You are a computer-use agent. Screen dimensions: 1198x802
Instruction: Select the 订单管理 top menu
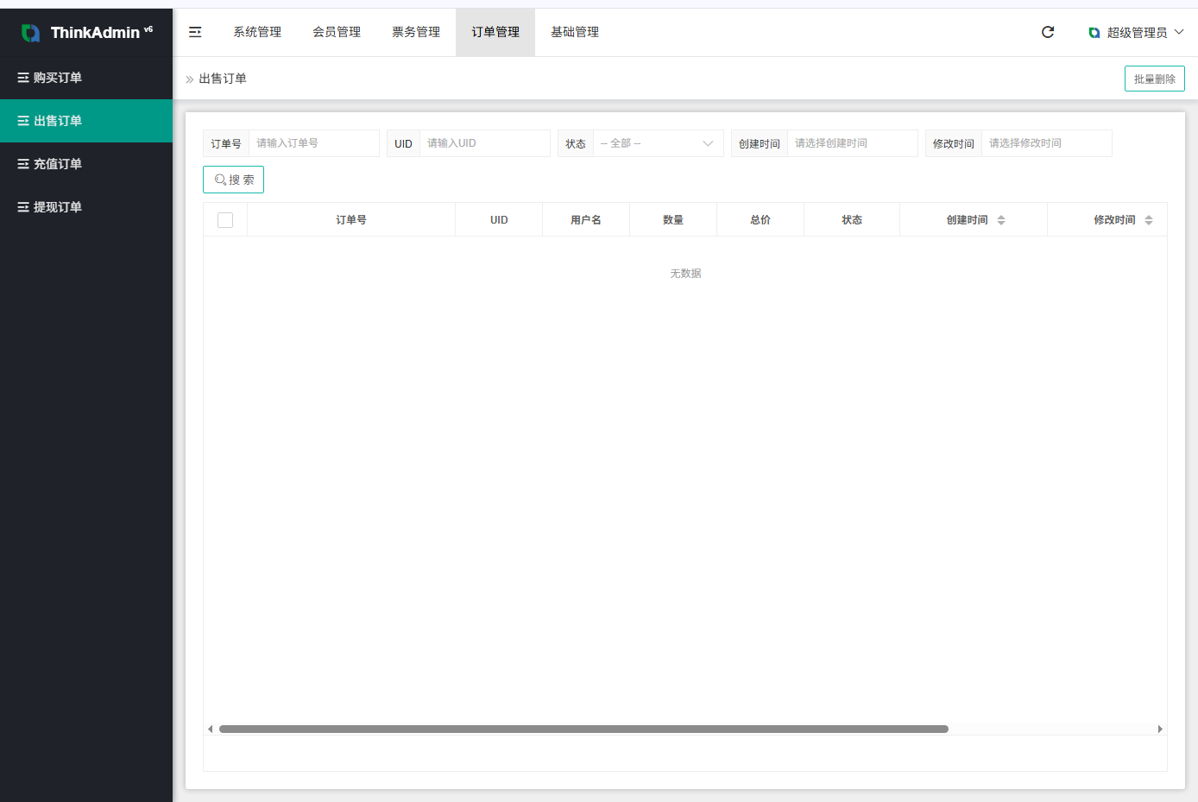pos(495,32)
